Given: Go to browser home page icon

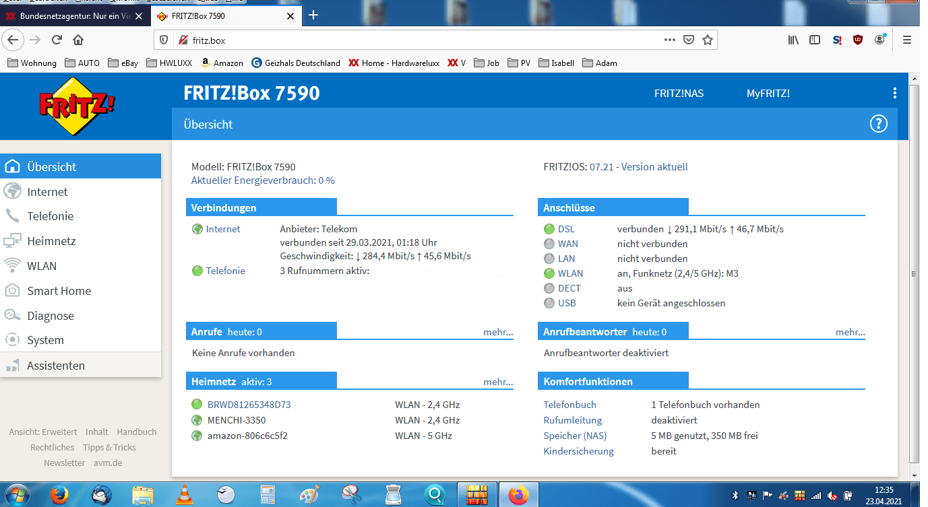Looking at the screenshot, I should click(78, 40).
